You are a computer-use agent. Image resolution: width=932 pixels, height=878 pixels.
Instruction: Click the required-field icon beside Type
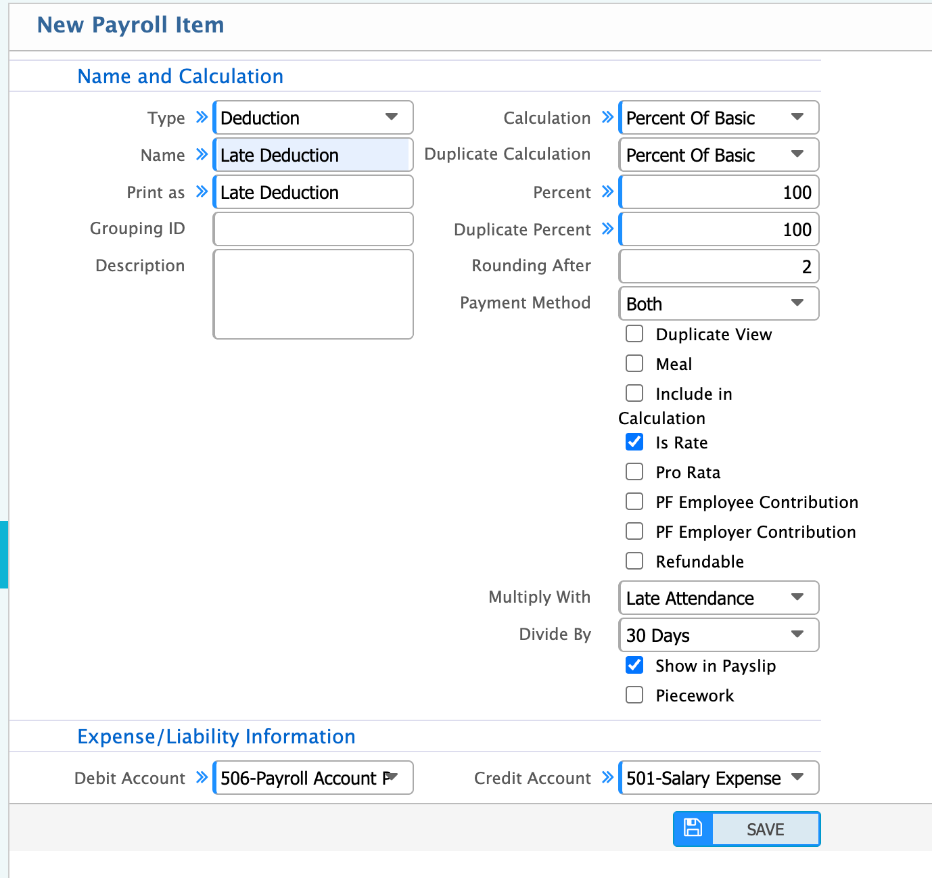202,117
